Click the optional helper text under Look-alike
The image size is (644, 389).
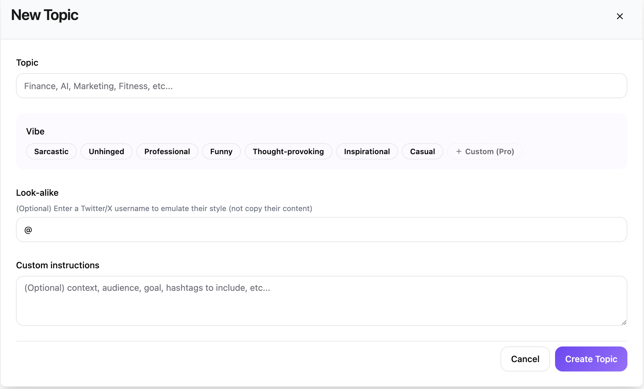coord(164,208)
